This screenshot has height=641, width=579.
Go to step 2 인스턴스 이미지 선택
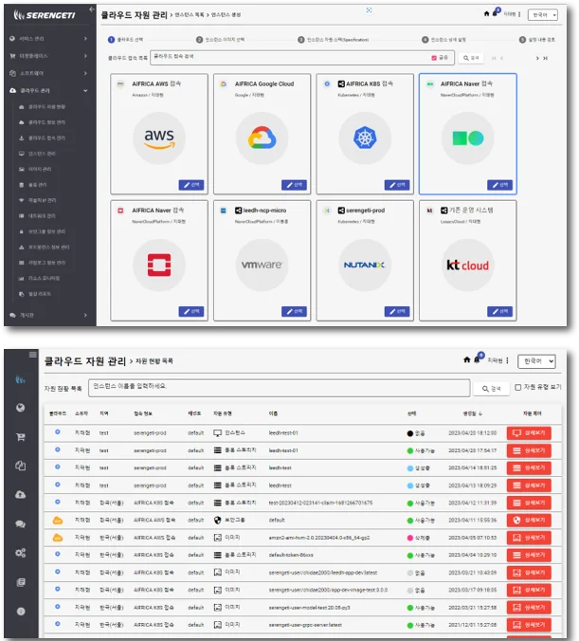[225, 40]
